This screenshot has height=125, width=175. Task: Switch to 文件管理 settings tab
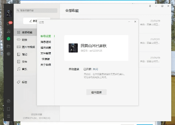pyautogui.click(x=46, y=53)
